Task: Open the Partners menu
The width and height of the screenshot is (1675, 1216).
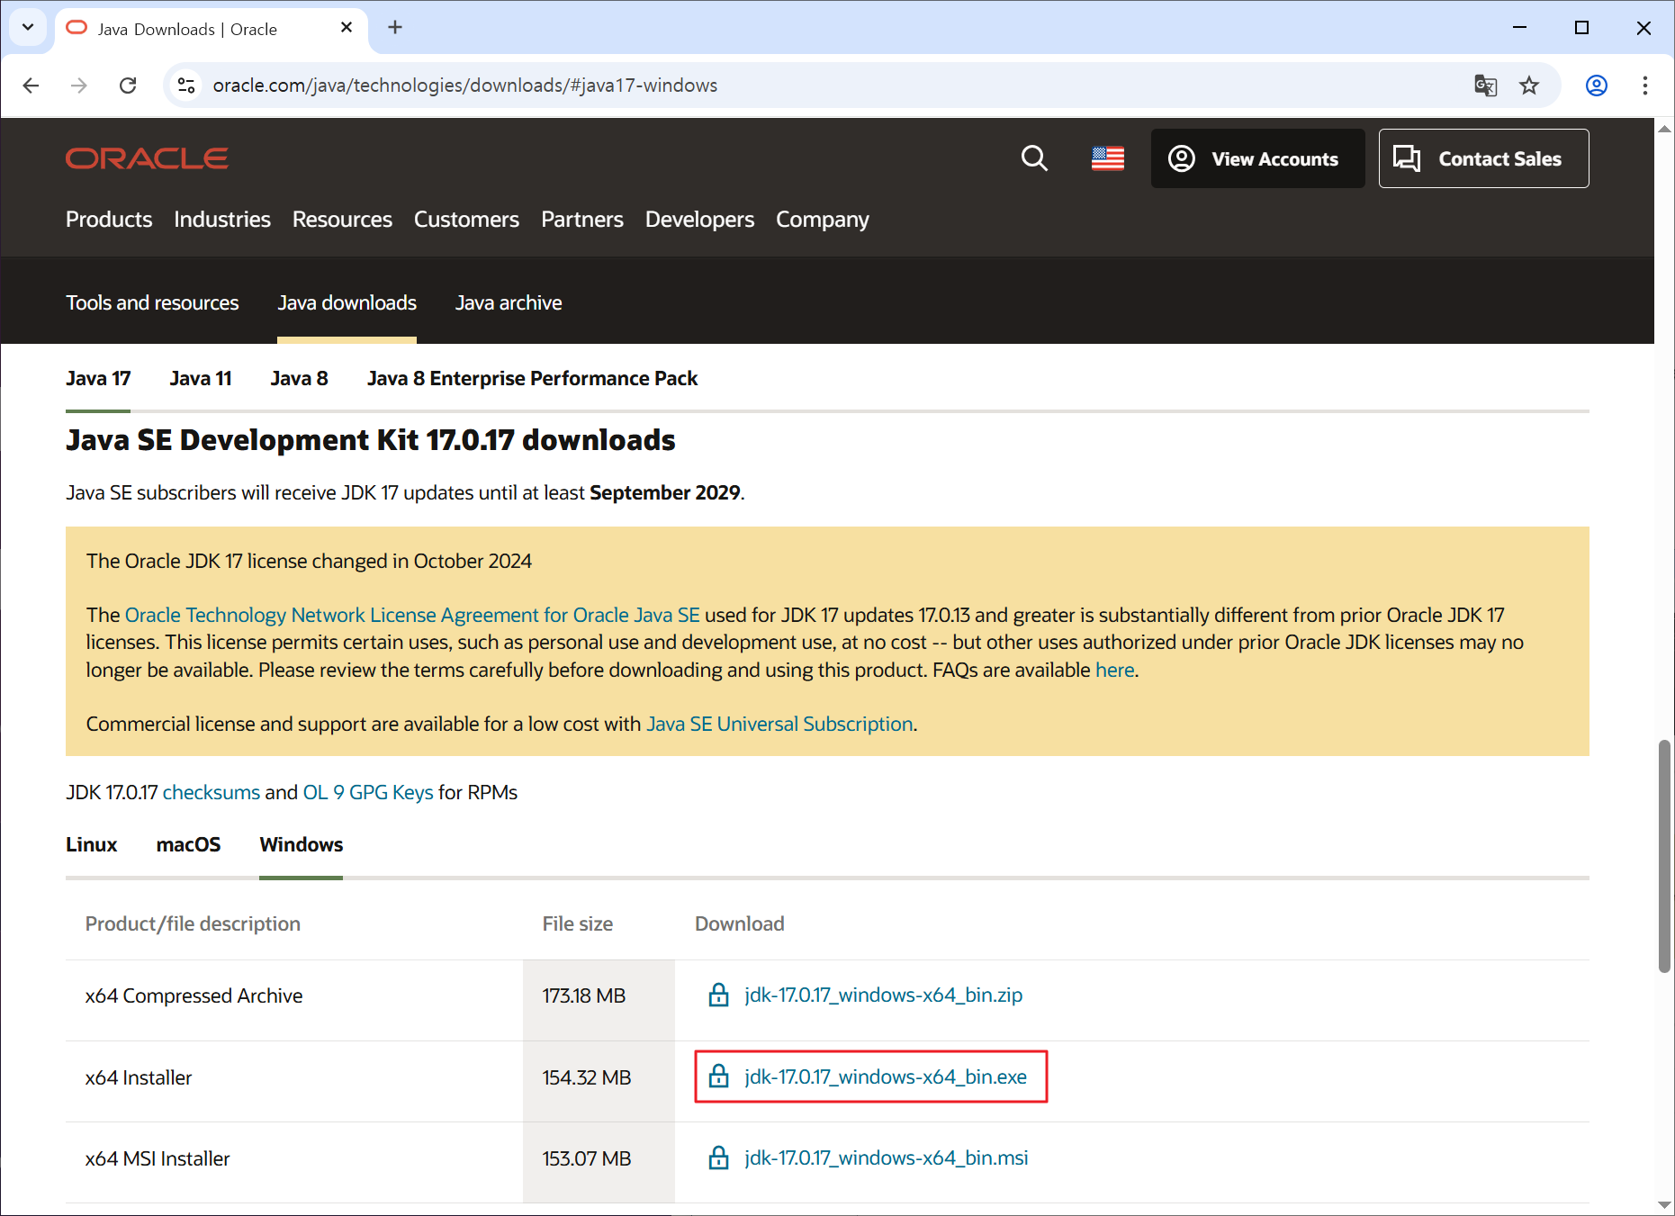Action: [582, 220]
